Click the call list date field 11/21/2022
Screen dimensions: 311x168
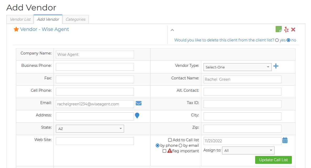coord(242,141)
